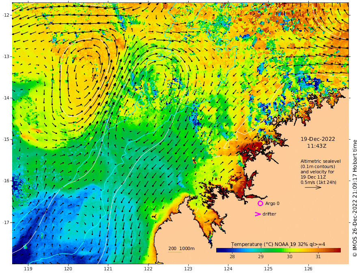Click the cyan 200m isobath legend line
Image resolution: width=357 pixels, height=276 pixels.
point(174,252)
